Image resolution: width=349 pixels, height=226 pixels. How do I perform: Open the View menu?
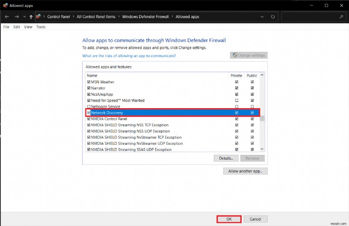click(x=28, y=27)
